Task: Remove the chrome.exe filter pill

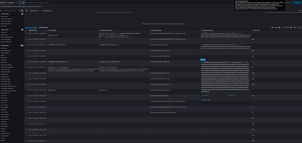Action: point(42,6)
